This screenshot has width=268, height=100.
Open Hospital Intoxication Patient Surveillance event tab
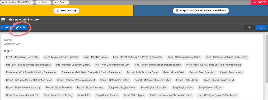click(201, 11)
